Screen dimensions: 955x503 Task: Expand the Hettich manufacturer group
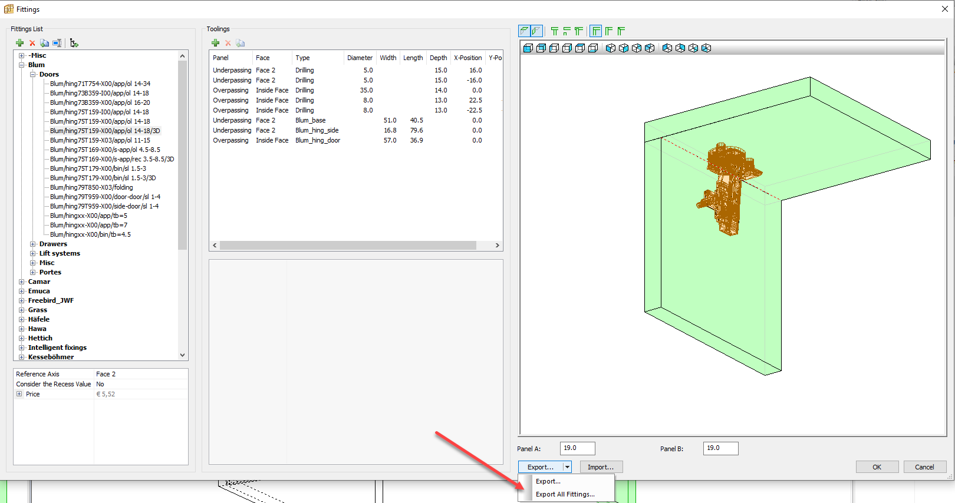[22, 339]
